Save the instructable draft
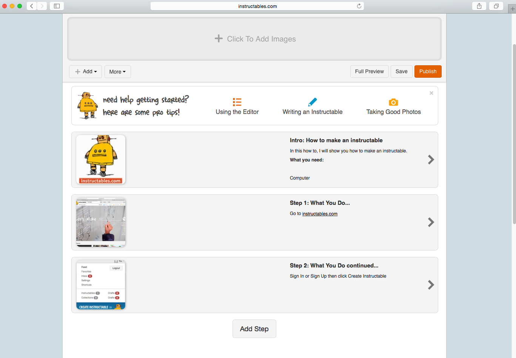This screenshot has height=358, width=516. [402, 71]
